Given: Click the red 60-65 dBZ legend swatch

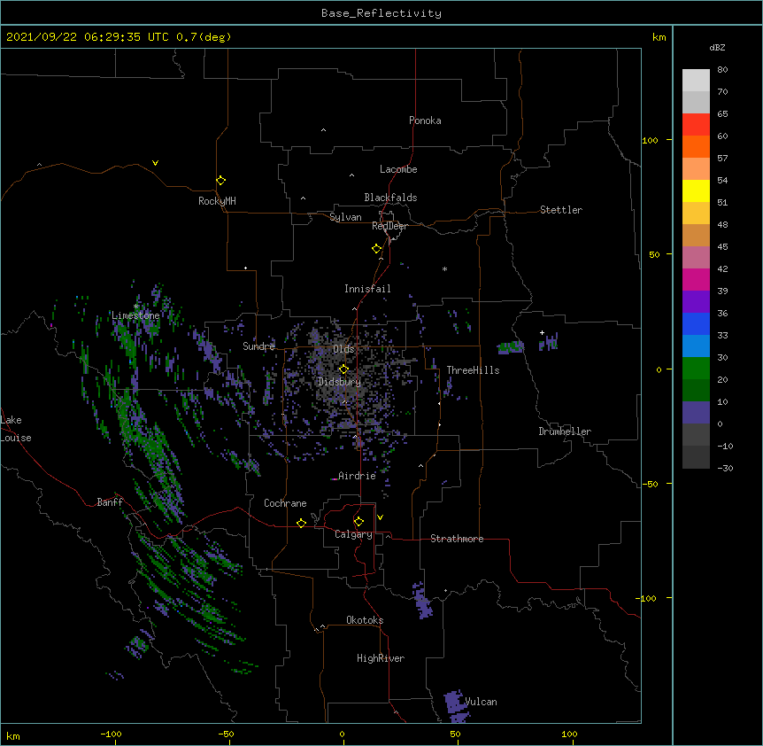Looking at the screenshot, I should point(696,125).
